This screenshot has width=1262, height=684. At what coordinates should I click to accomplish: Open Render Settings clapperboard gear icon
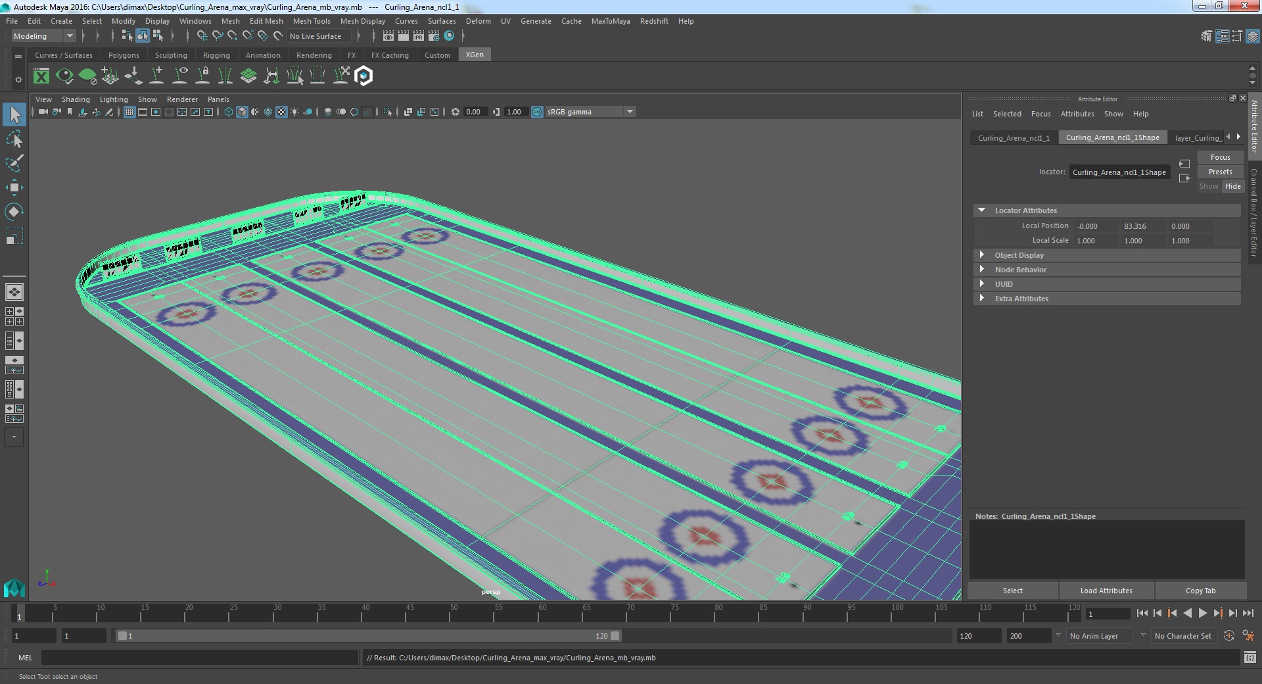coord(433,36)
